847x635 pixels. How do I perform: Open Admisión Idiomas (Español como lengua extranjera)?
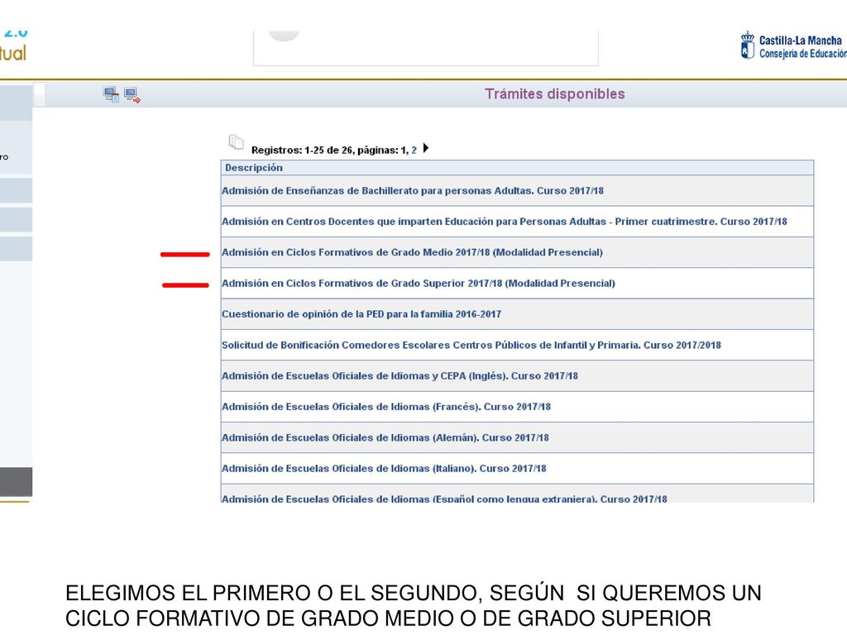pyautogui.click(x=444, y=498)
